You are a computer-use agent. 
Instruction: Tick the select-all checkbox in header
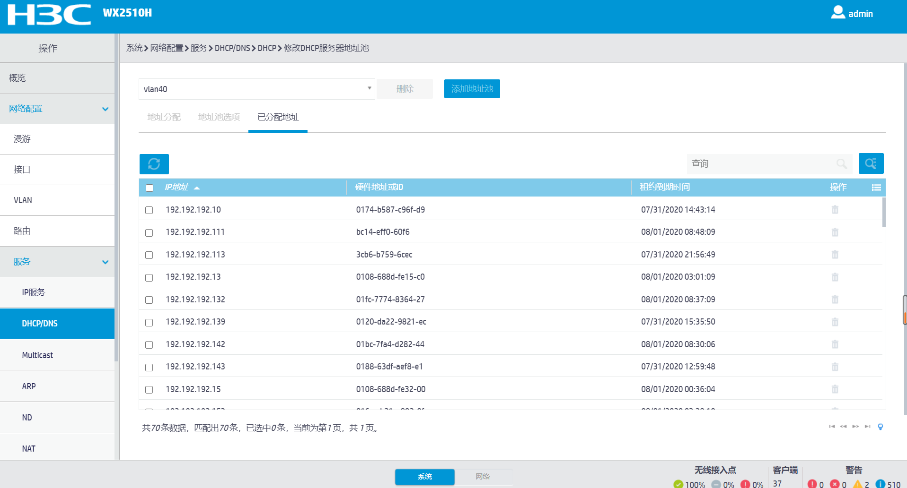[x=150, y=188]
